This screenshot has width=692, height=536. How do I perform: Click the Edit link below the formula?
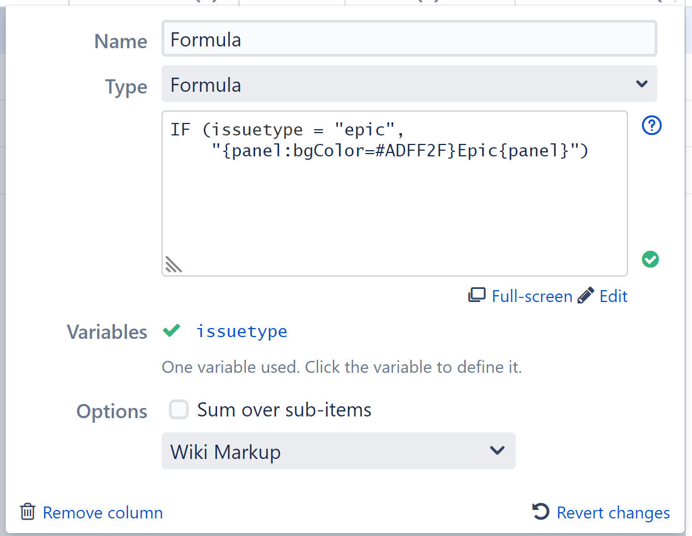(614, 296)
